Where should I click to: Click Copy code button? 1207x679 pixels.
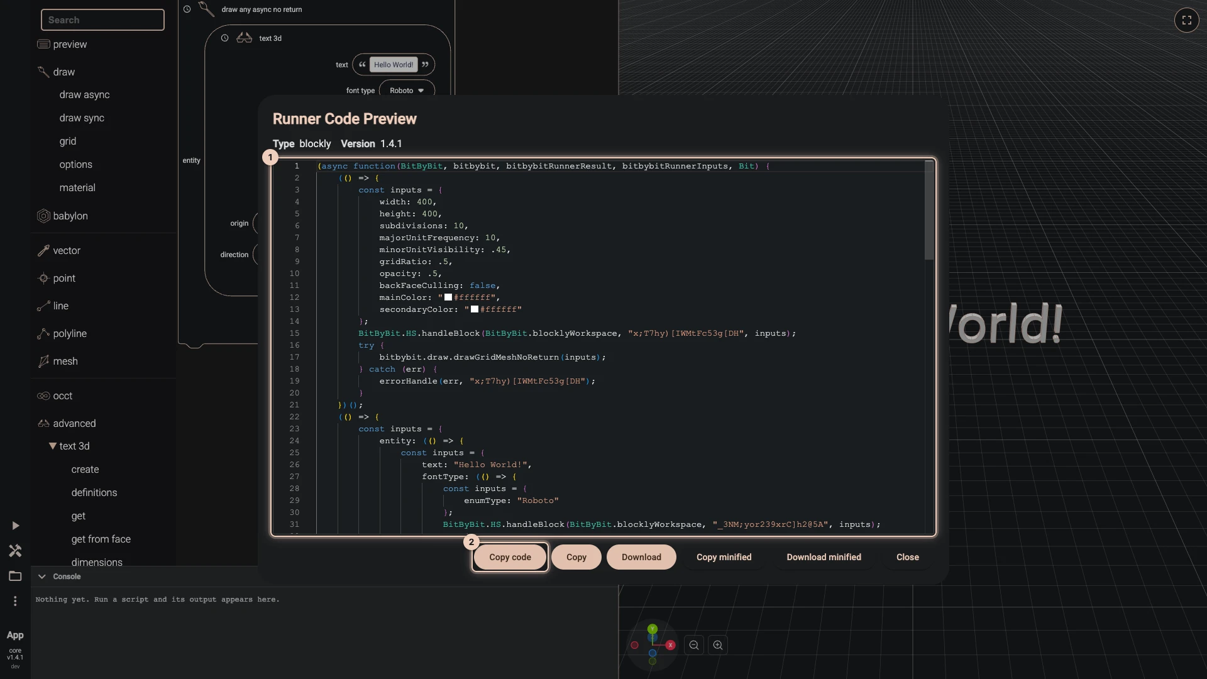(x=510, y=558)
